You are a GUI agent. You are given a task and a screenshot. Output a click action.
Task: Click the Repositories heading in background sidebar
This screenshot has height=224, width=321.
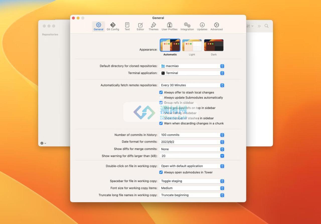coord(50,35)
